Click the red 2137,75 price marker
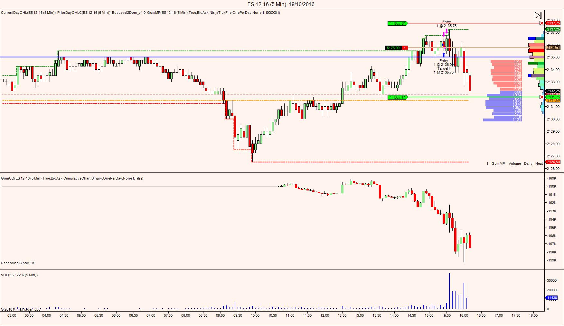 click(553, 23)
